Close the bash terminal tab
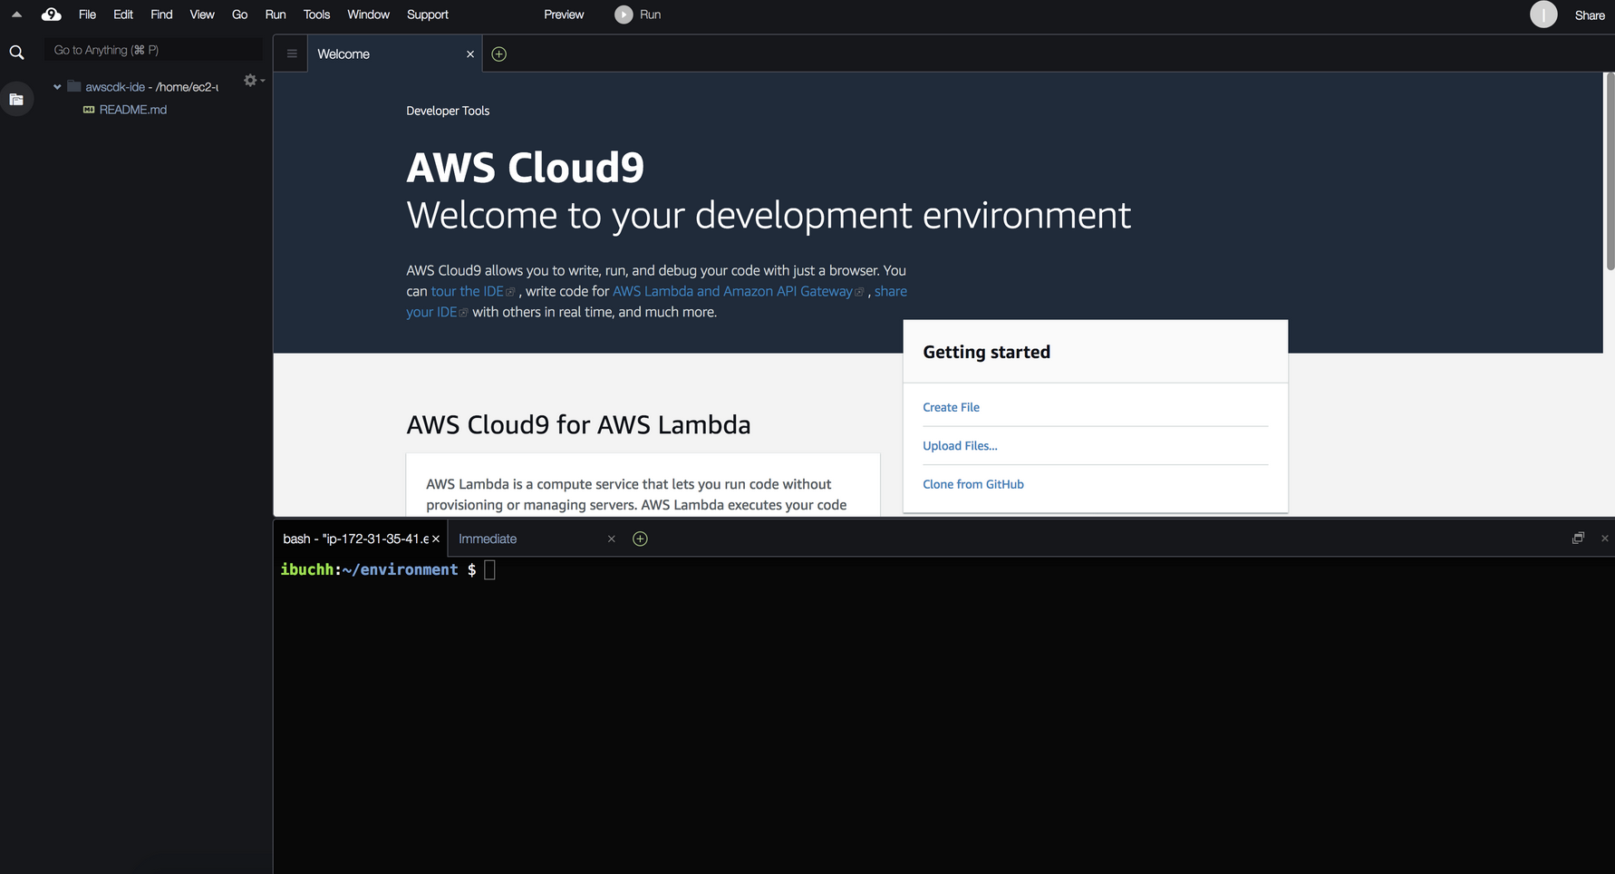 click(436, 539)
